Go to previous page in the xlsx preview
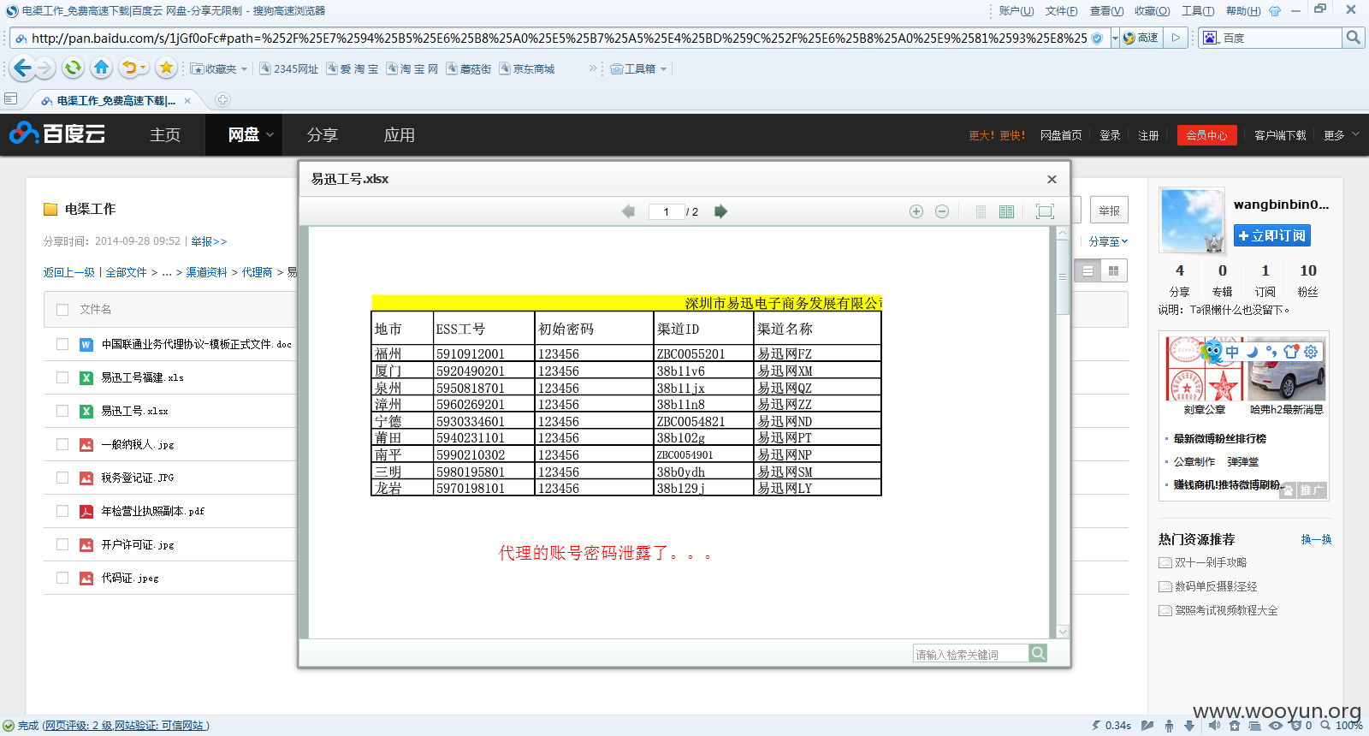 pos(628,211)
